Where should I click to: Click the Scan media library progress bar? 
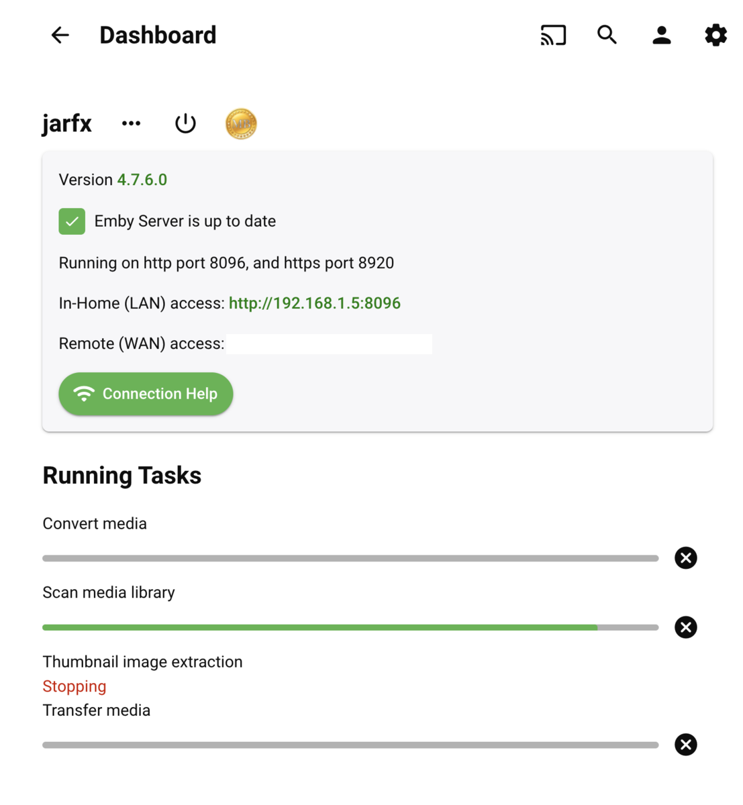[x=350, y=628]
